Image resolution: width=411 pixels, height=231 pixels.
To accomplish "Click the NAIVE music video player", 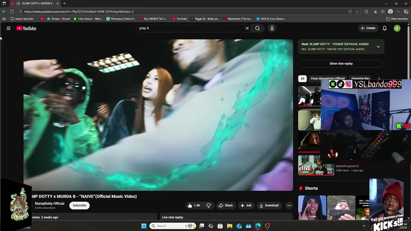I will coord(158,115).
